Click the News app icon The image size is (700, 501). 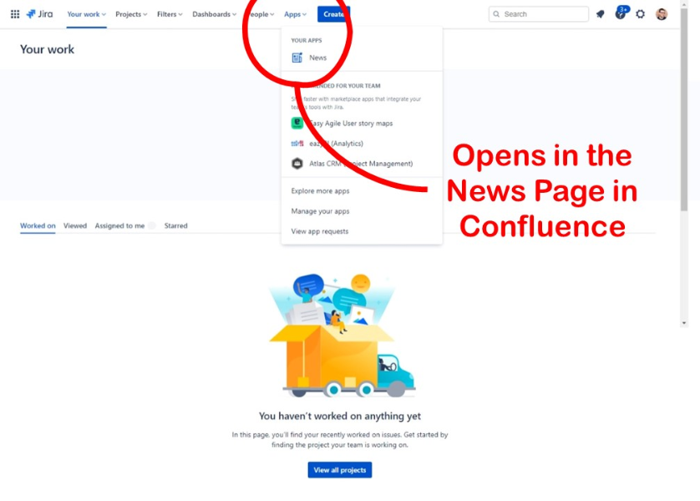click(297, 58)
